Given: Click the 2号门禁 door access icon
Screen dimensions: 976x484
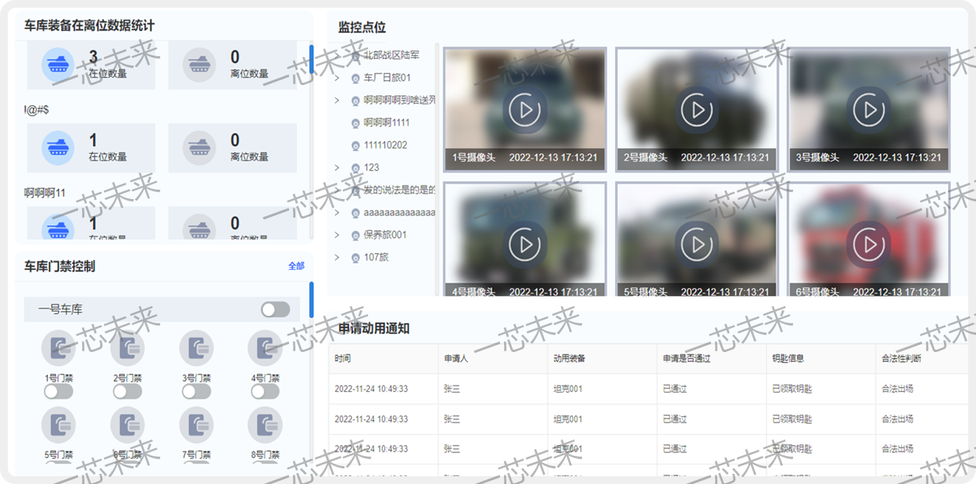Looking at the screenshot, I should [x=127, y=348].
